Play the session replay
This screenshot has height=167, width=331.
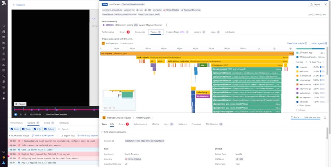16,114
